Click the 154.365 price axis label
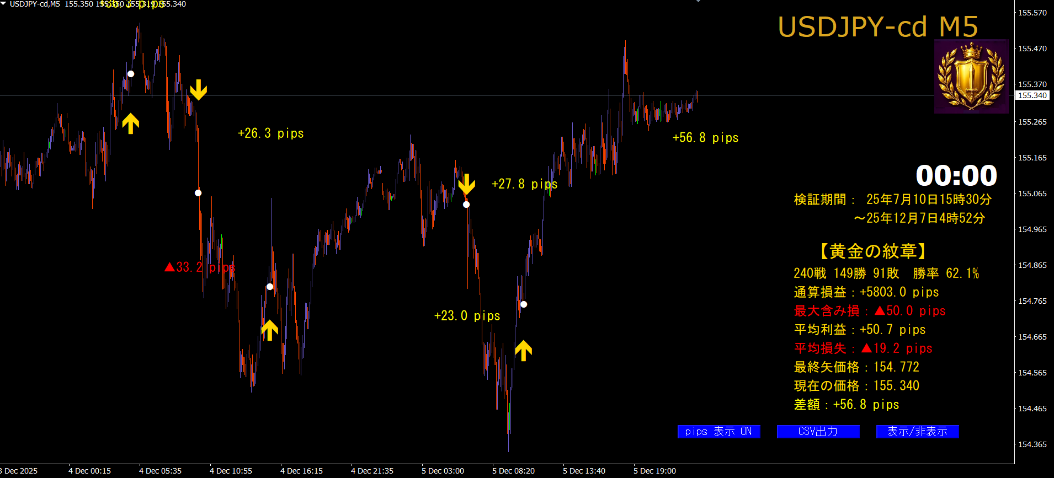This screenshot has height=478, width=1054. [1032, 444]
